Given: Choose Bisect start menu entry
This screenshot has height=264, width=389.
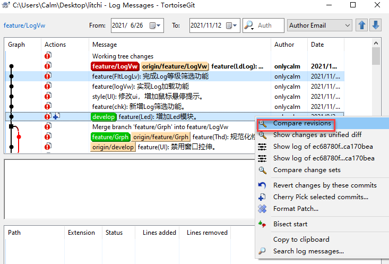Looking at the screenshot, I should point(322,224).
